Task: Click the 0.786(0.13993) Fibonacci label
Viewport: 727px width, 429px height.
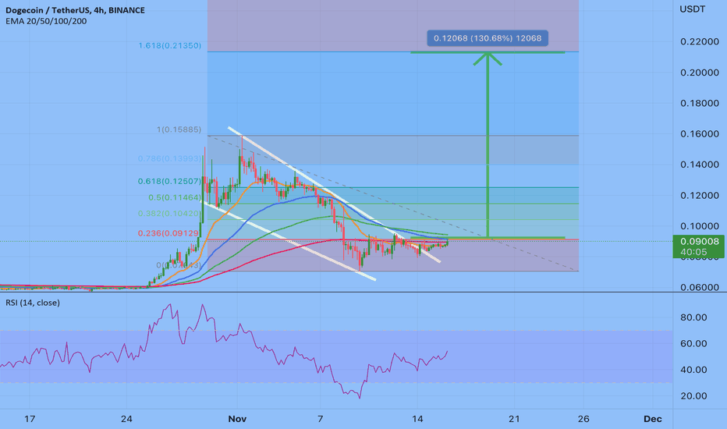Action: click(x=175, y=158)
